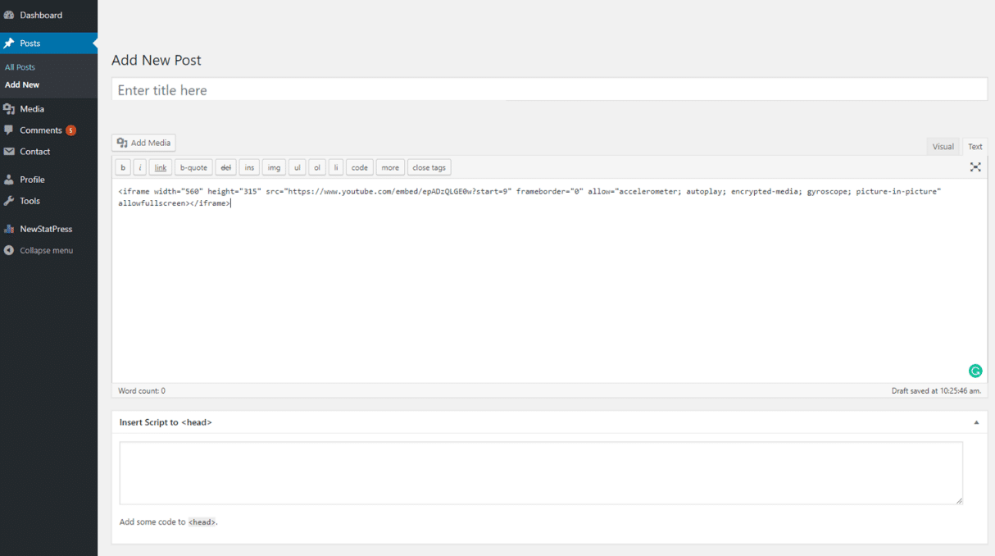This screenshot has width=995, height=556.
Task: Click the pending comments count badge
Action: coord(70,130)
